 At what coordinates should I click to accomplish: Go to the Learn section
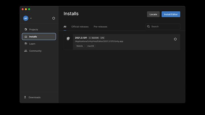pos(39,44)
